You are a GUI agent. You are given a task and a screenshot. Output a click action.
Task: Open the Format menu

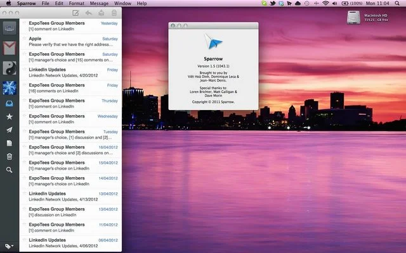point(76,3)
